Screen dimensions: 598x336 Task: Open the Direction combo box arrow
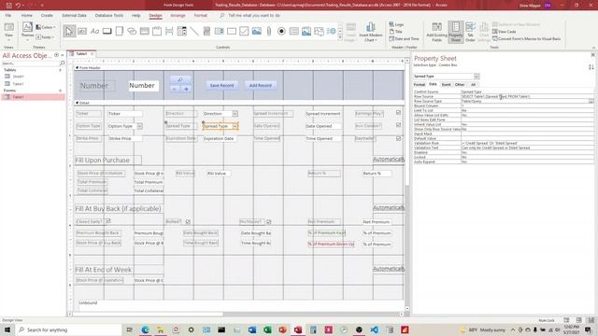(235, 114)
